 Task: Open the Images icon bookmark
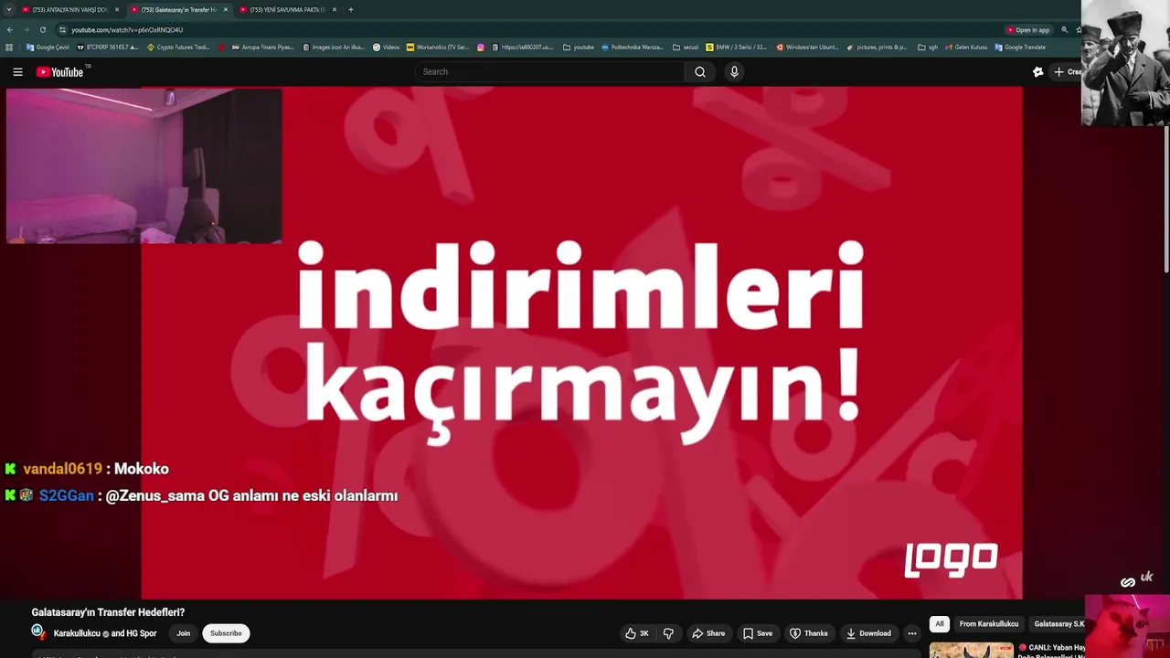coord(334,47)
